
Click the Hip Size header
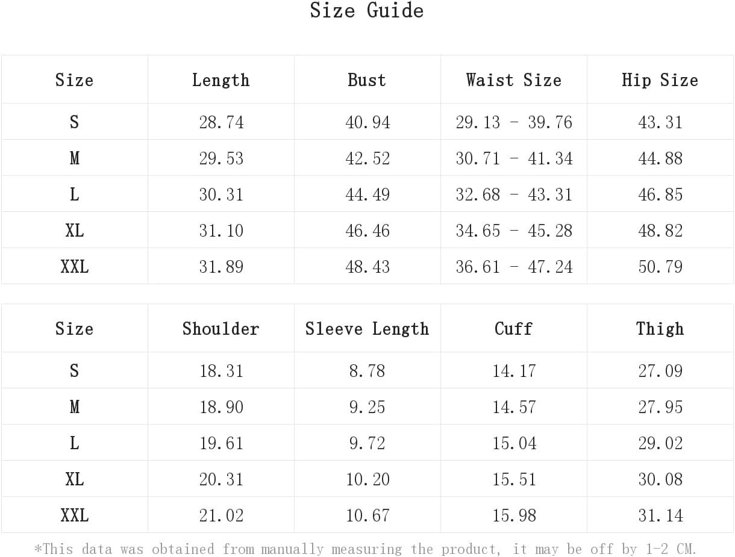[660, 79]
